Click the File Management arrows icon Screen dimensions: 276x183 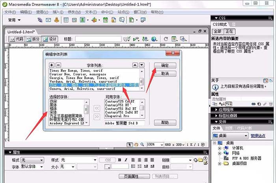[145, 39]
